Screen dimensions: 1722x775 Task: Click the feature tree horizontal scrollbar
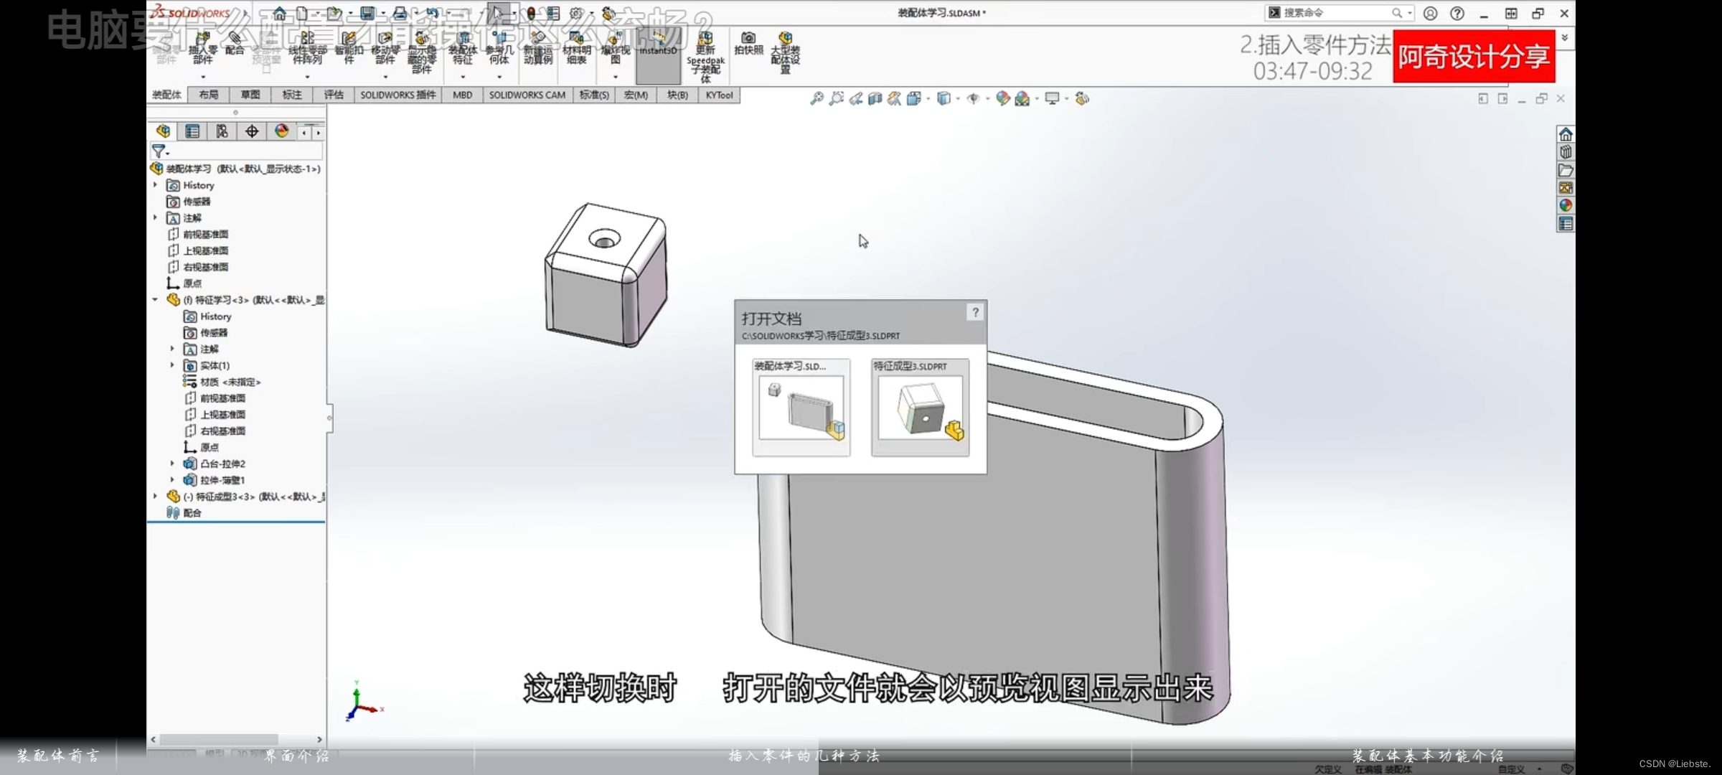click(219, 739)
